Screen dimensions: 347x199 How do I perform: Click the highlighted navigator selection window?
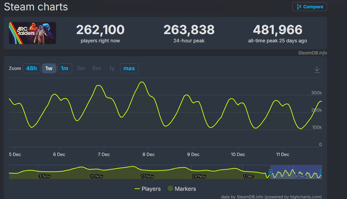pyautogui.click(x=296, y=172)
